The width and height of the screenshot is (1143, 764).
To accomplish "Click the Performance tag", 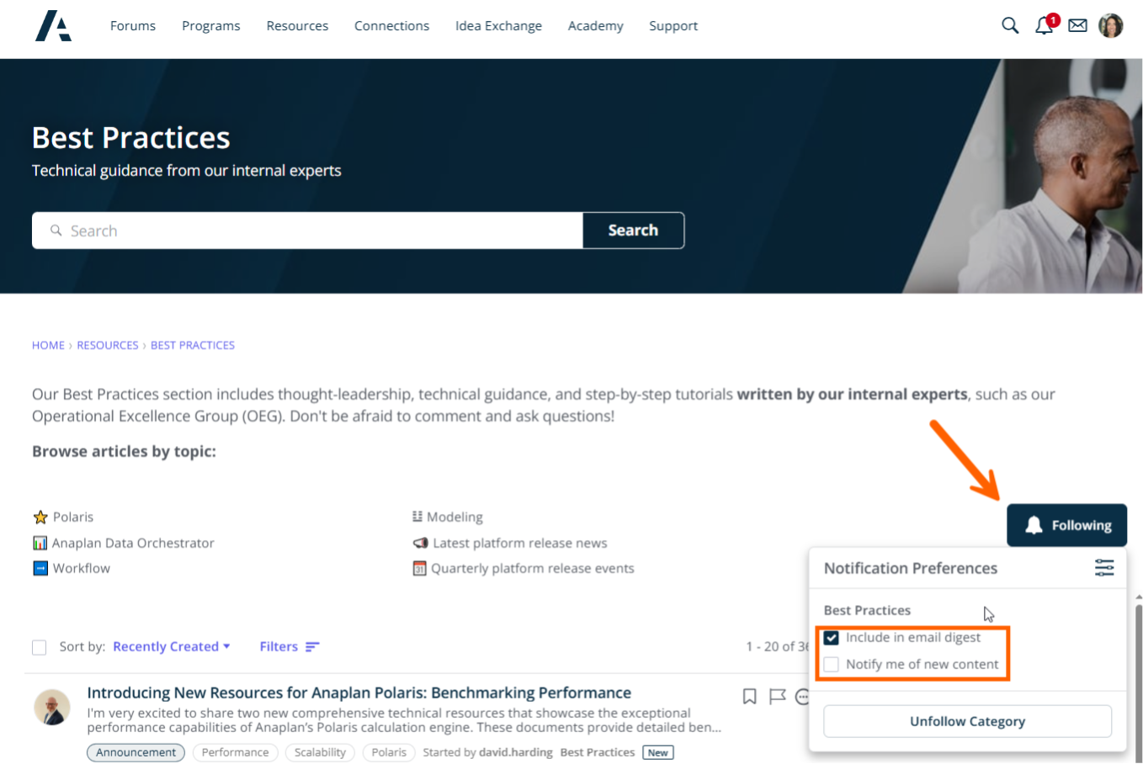I will 235,752.
